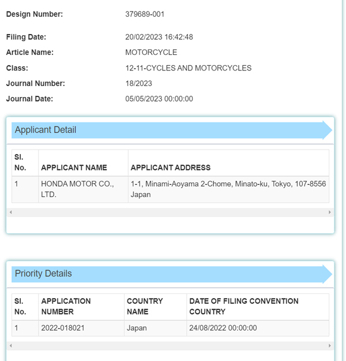346x361 pixels.
Task: Click the APPLICANT NAME column header
Action: 74,168
